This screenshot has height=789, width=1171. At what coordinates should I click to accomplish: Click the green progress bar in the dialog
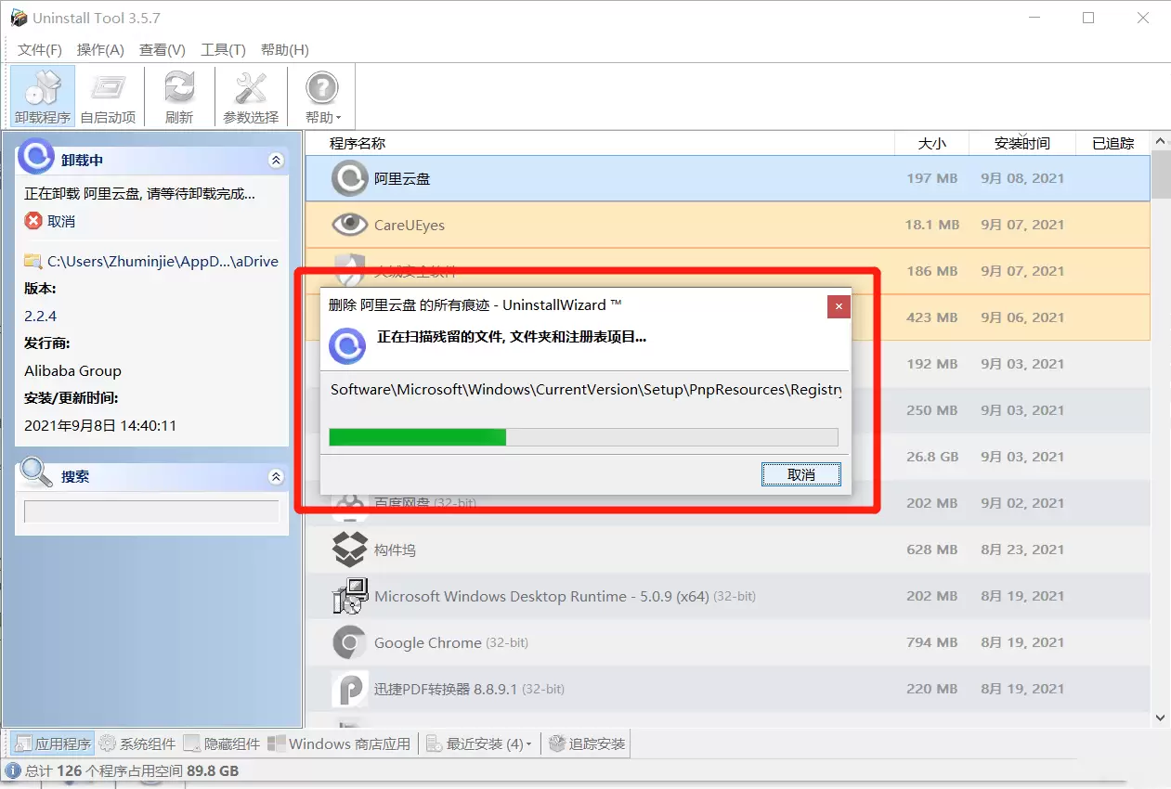pos(418,437)
